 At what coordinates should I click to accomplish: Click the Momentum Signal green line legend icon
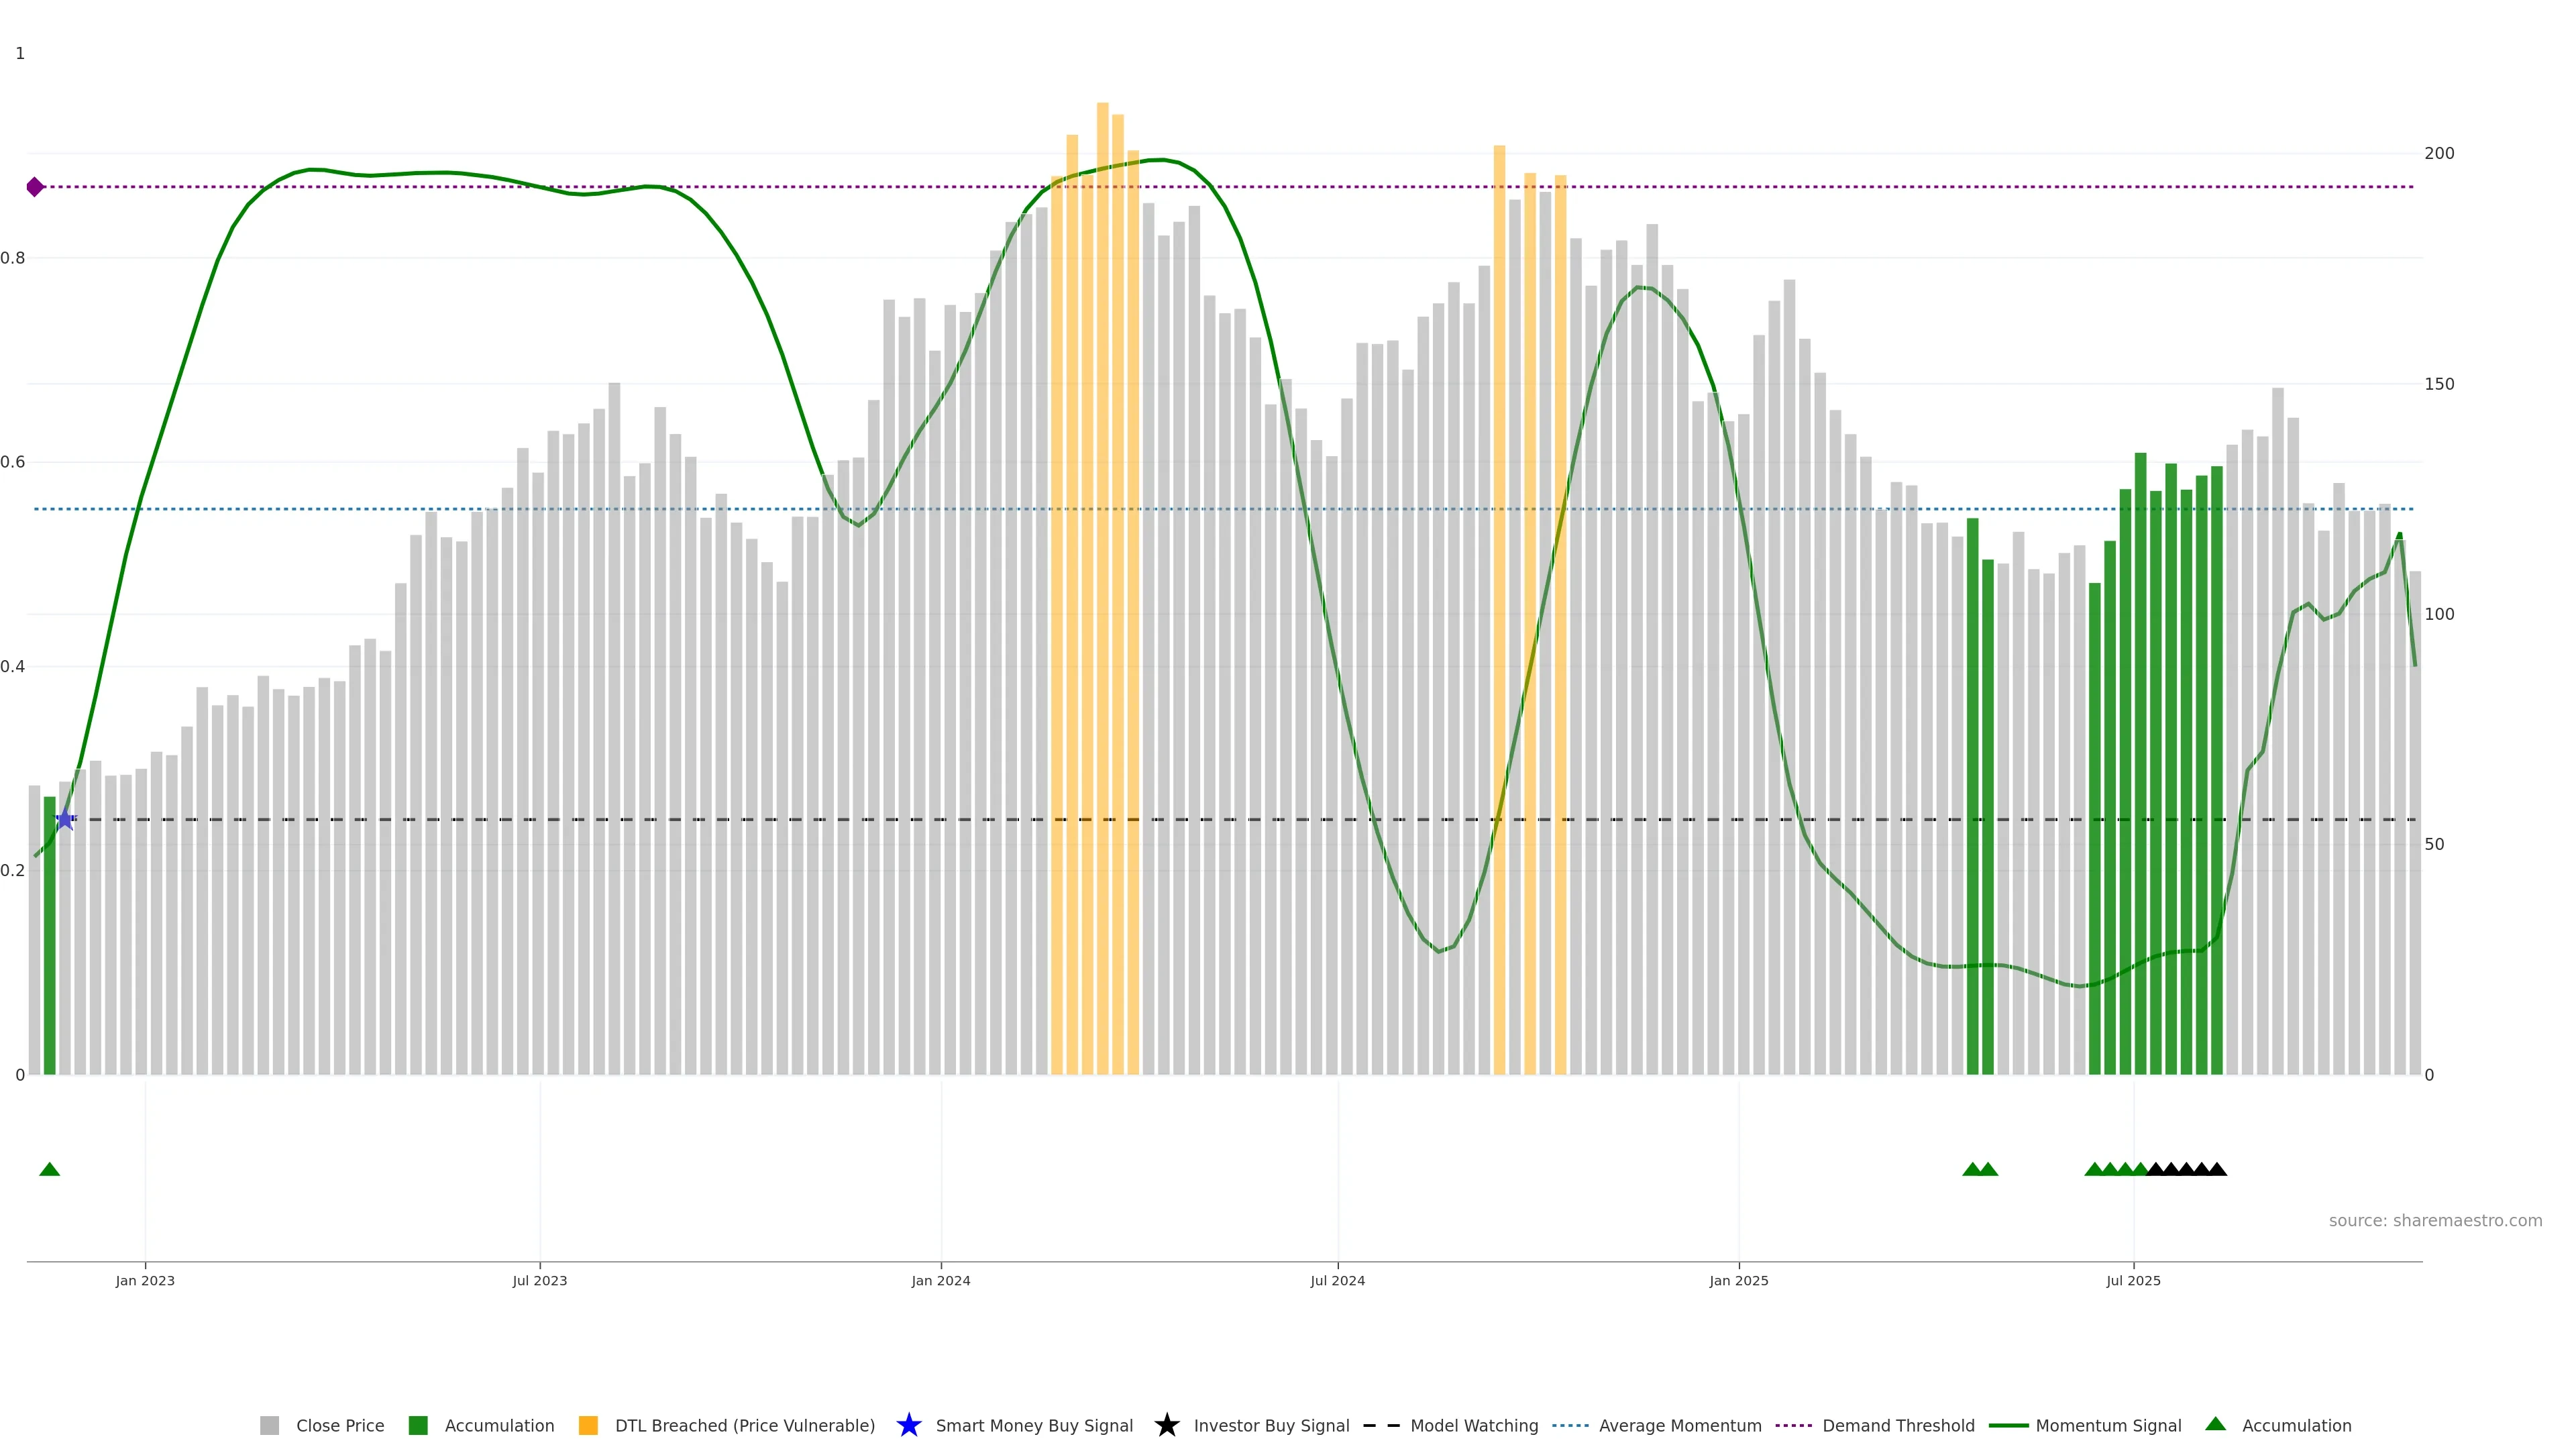click(2008, 1426)
